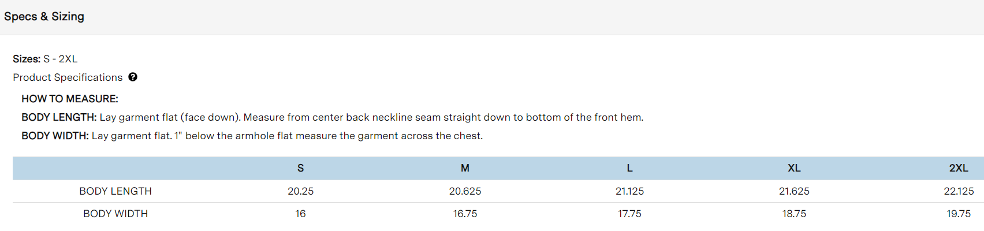Click the 17.75 body width value
Screen dimensions: 984x231
(629, 214)
